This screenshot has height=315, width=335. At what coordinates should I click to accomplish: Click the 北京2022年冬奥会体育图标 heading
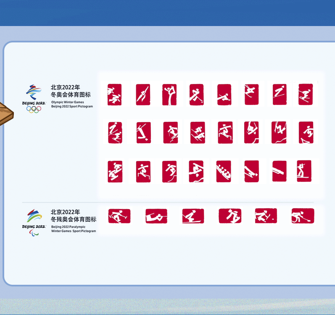pos(71,91)
